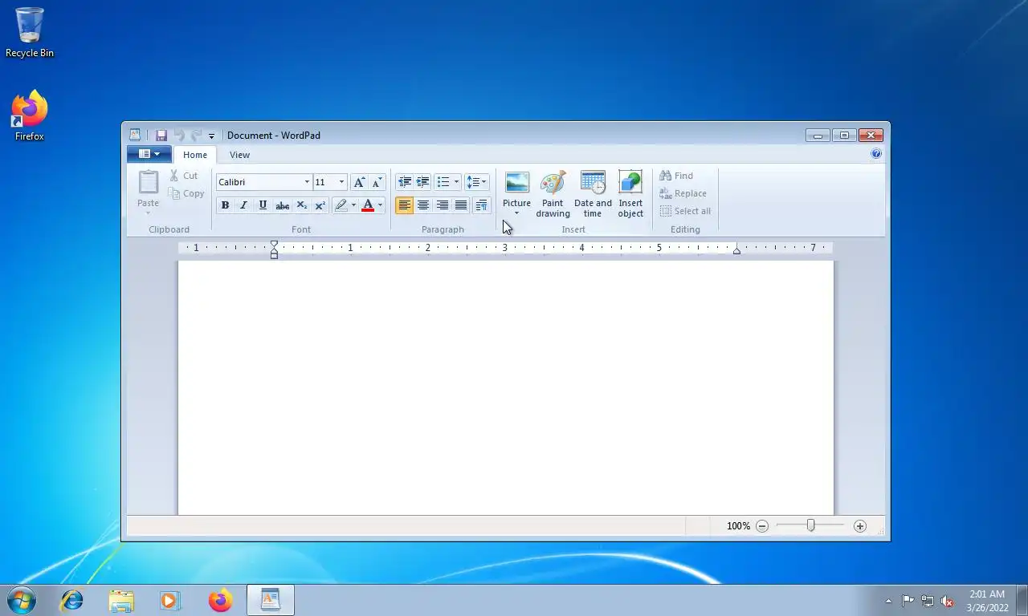Toggle Superscript formatting

tap(320, 205)
